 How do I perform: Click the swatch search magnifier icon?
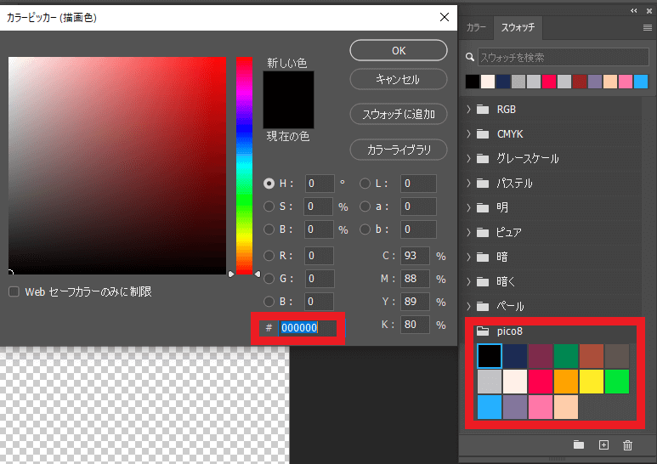[470, 57]
